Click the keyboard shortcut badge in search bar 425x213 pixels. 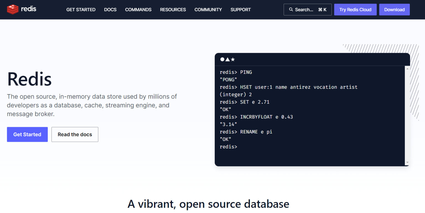click(x=322, y=9)
